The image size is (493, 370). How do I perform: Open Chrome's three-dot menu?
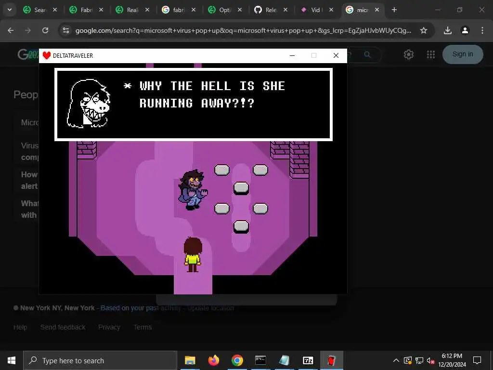coord(482,30)
